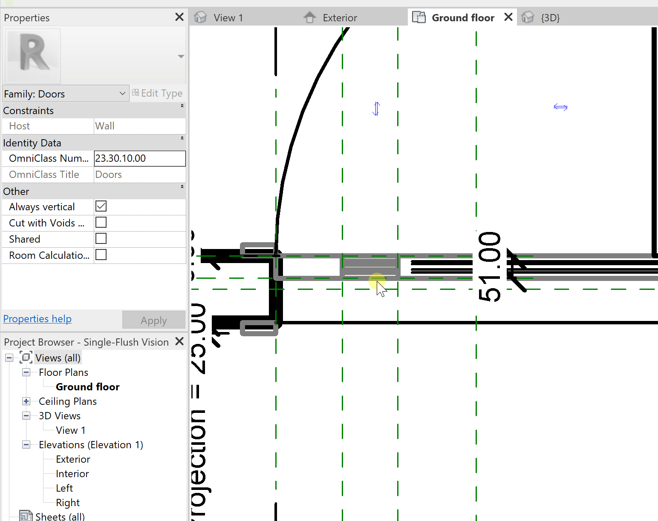Switch to the Exterior tab

340,17
